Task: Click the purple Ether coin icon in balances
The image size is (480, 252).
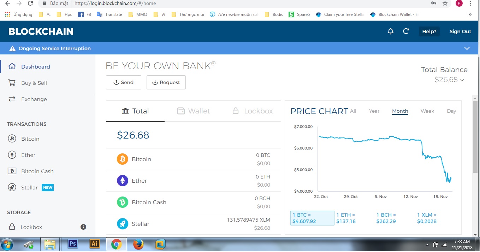Action: pyautogui.click(x=123, y=181)
